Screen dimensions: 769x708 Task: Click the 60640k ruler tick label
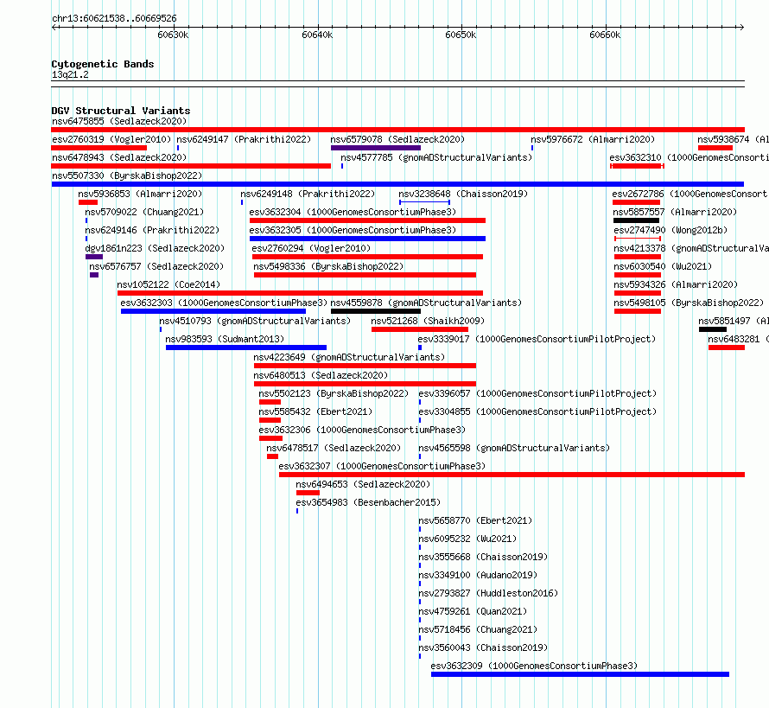pyautogui.click(x=317, y=35)
